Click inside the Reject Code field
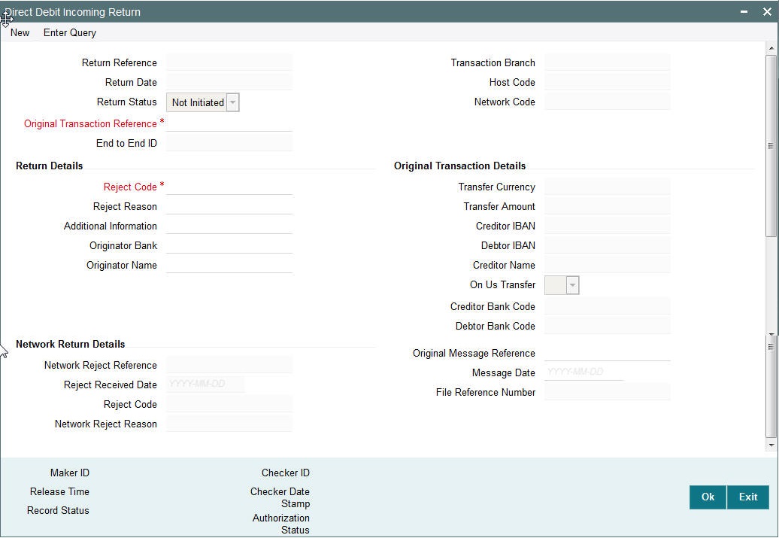The width and height of the screenshot is (779, 538). point(229,187)
